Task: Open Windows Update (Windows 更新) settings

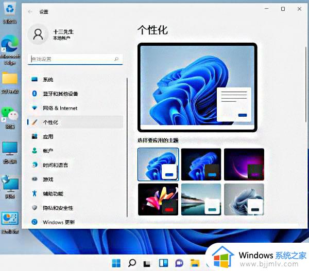Action: coord(75,222)
